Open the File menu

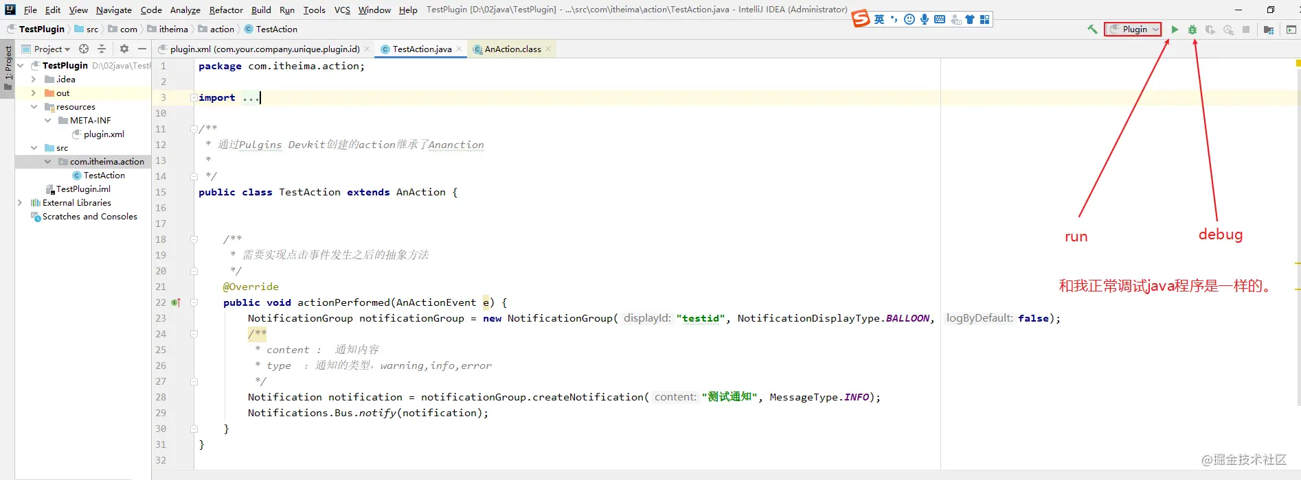(x=30, y=10)
